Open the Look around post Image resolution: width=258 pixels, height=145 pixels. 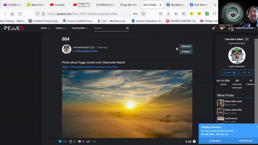coord(231,118)
